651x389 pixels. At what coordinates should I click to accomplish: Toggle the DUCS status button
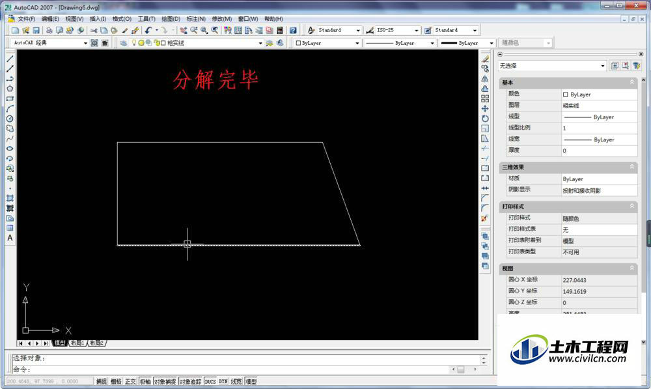(x=210, y=382)
